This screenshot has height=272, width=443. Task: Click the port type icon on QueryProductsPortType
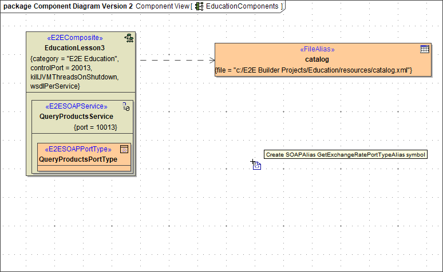point(124,149)
